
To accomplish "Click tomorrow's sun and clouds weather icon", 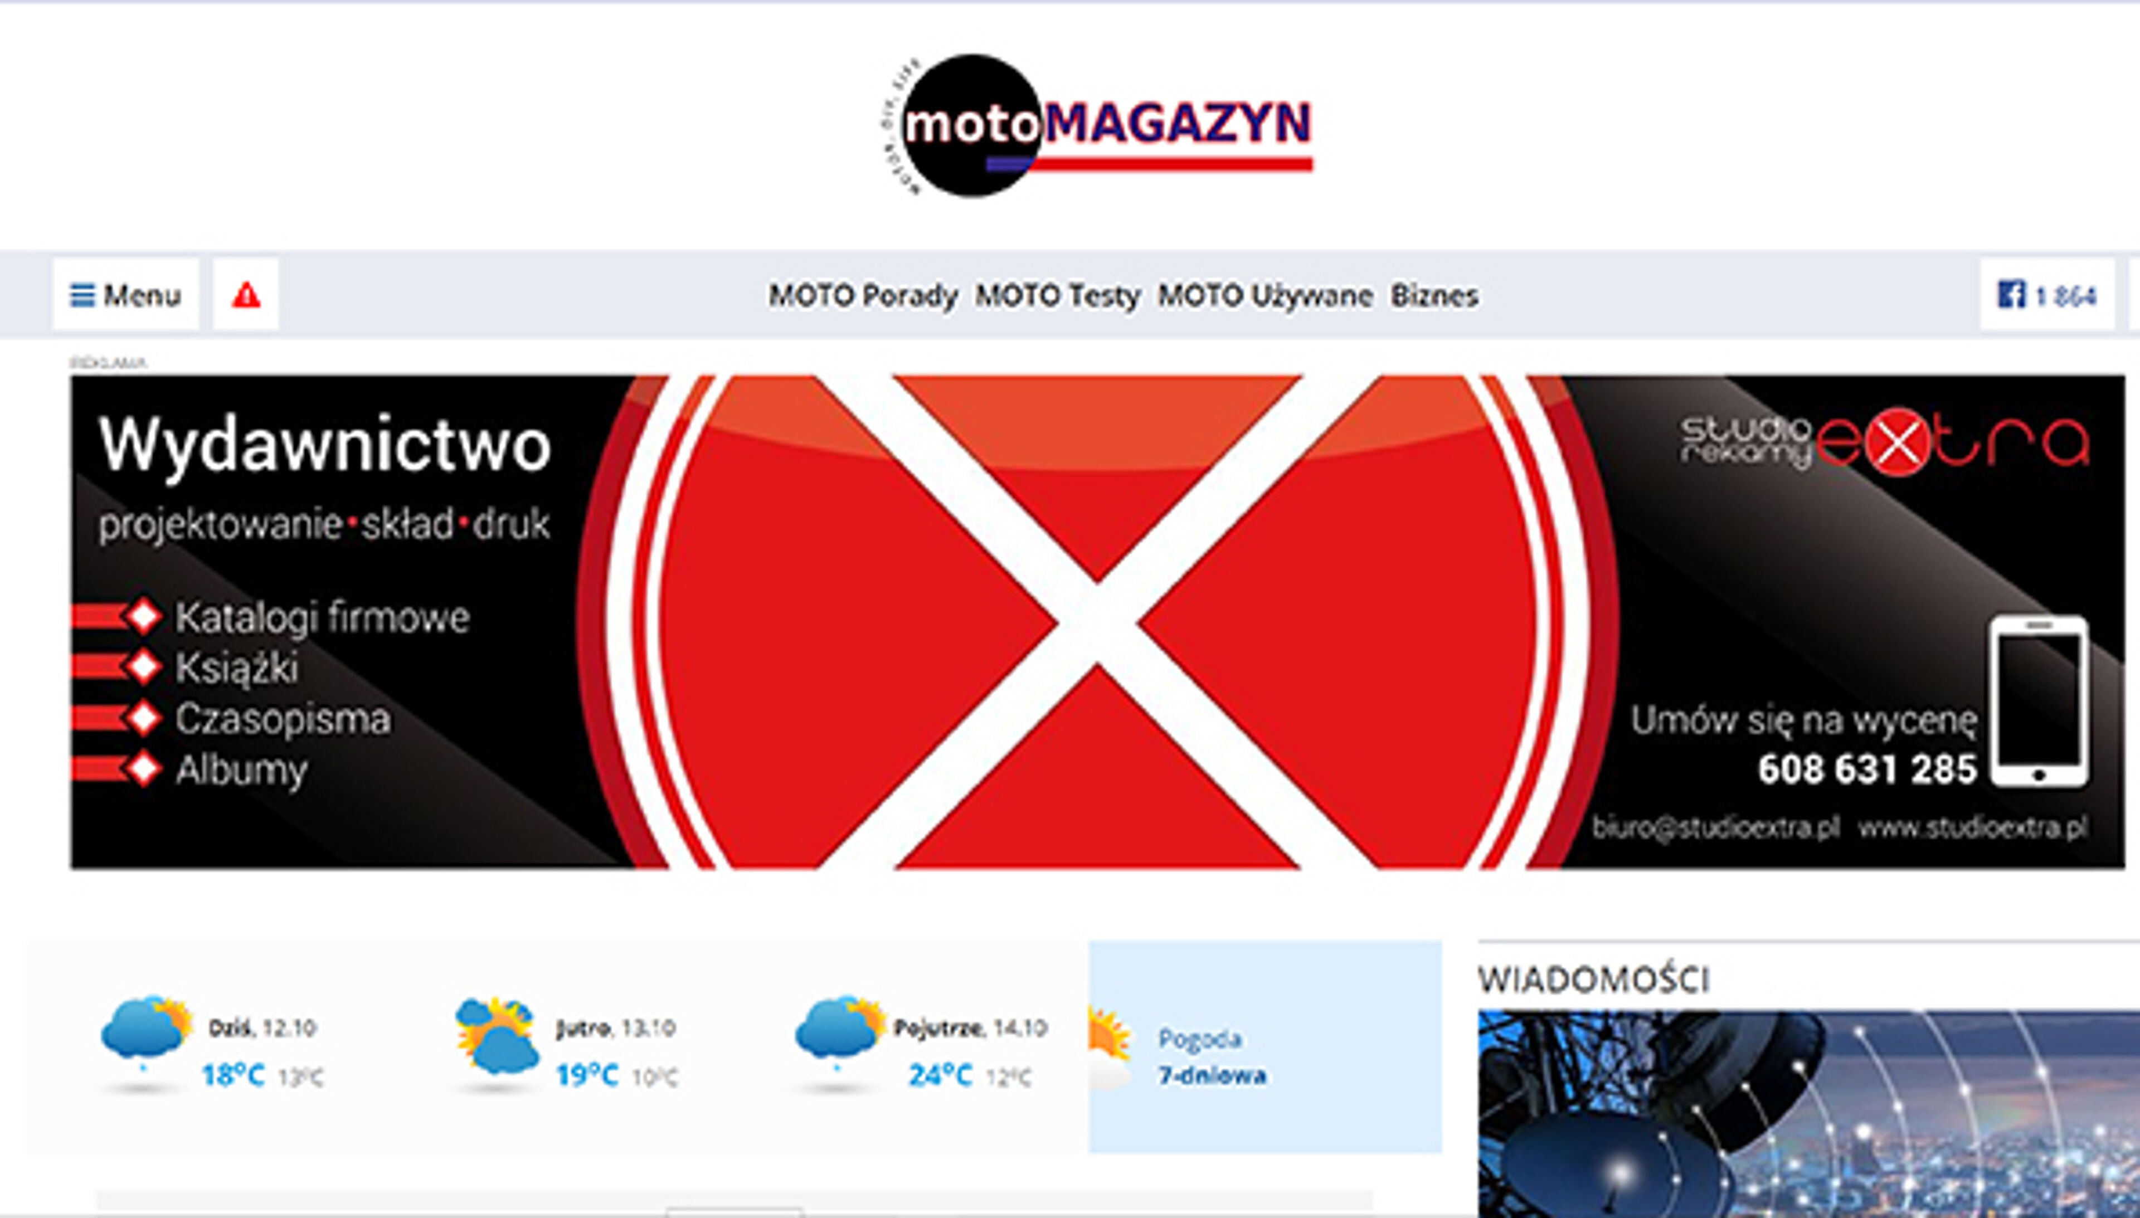I will (496, 1036).
